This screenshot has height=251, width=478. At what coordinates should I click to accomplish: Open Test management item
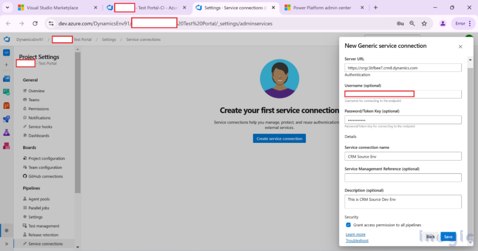(x=44, y=226)
